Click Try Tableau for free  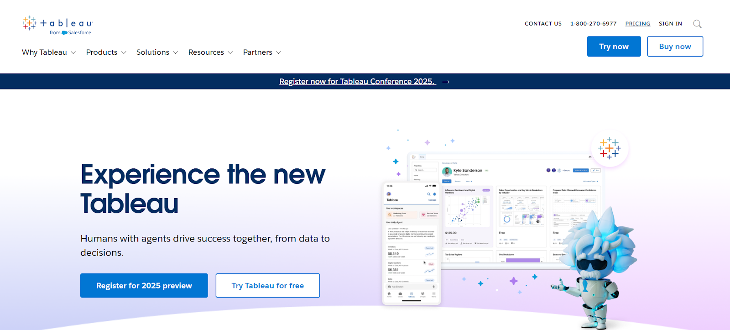268,286
